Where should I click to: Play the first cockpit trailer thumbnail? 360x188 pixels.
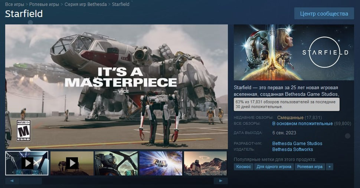coord(27,163)
